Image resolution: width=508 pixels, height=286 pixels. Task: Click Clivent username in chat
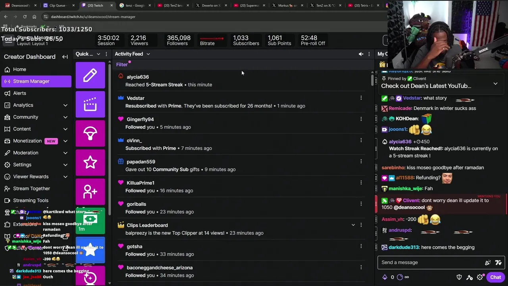pyautogui.click(x=411, y=201)
